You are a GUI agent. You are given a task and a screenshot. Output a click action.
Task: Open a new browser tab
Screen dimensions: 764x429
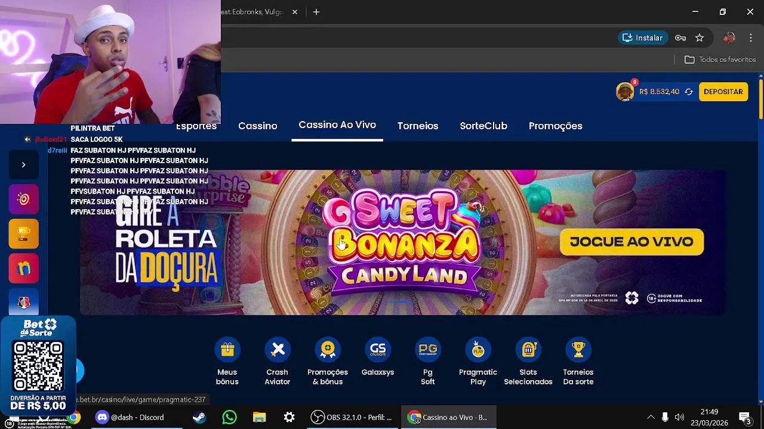point(316,12)
